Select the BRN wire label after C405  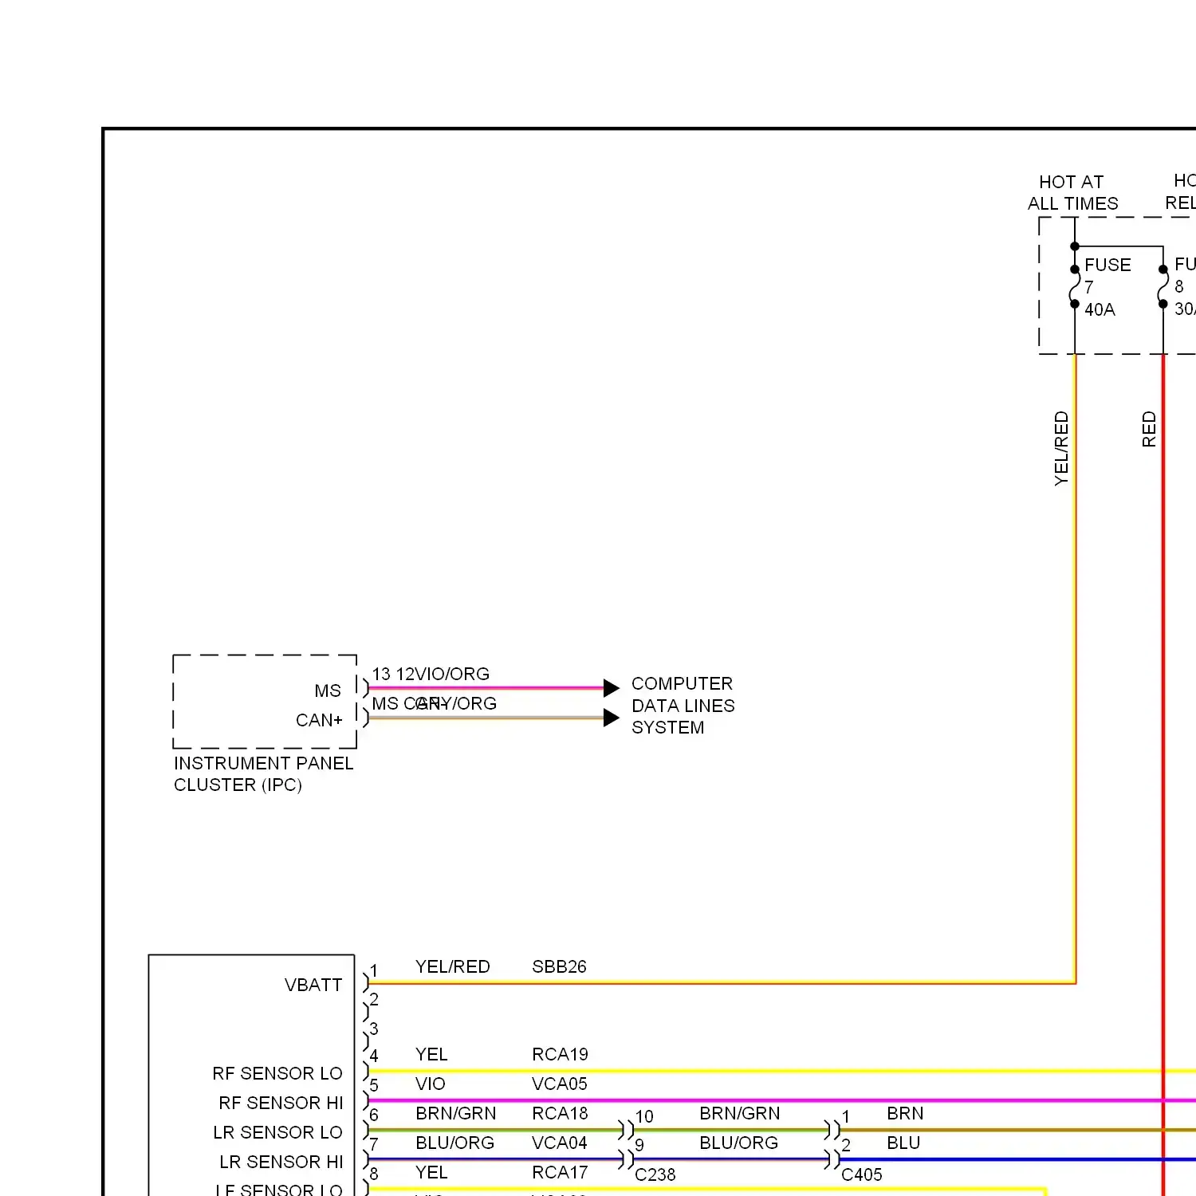[x=905, y=1113]
